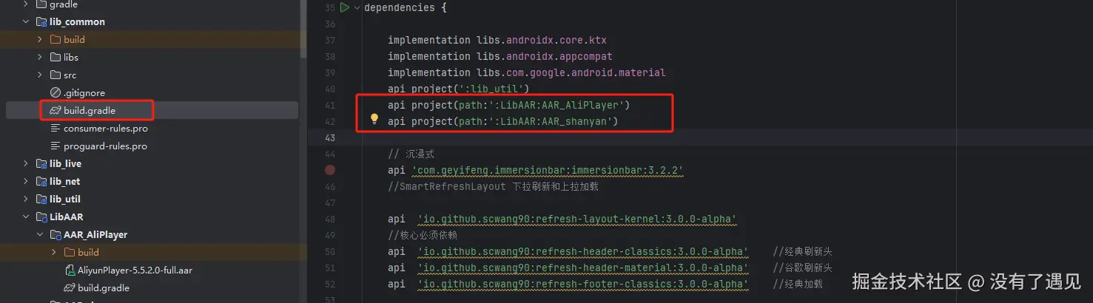This screenshot has width=1093, height=303.
Task: Click the AliyunPlayer-5.5.2.0-full.aar file icon
Action: point(70,270)
